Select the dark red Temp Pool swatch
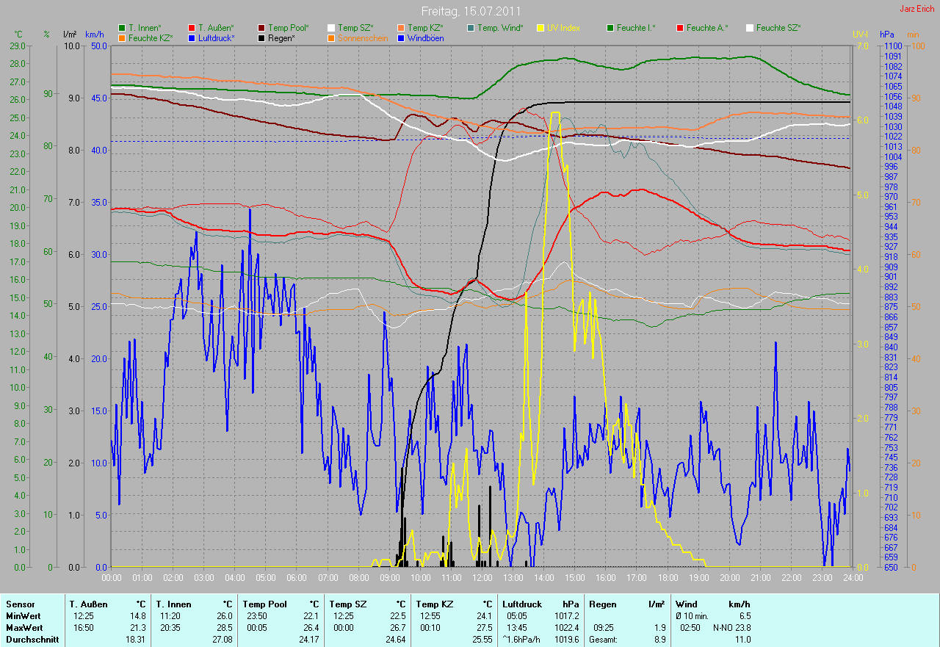Screen dimensions: 940x647 pyautogui.click(x=262, y=28)
